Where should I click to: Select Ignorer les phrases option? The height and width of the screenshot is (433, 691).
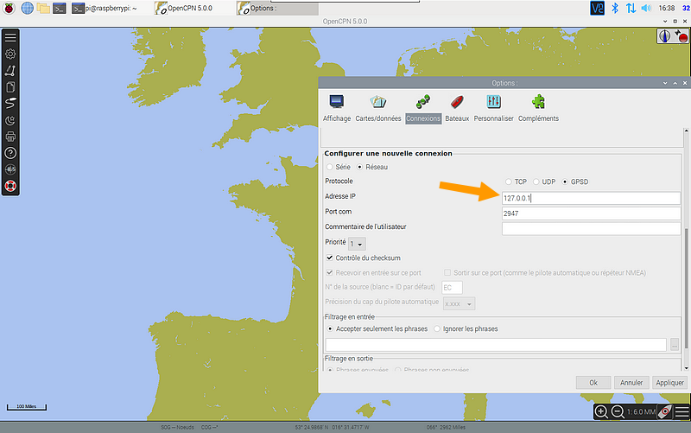point(437,329)
